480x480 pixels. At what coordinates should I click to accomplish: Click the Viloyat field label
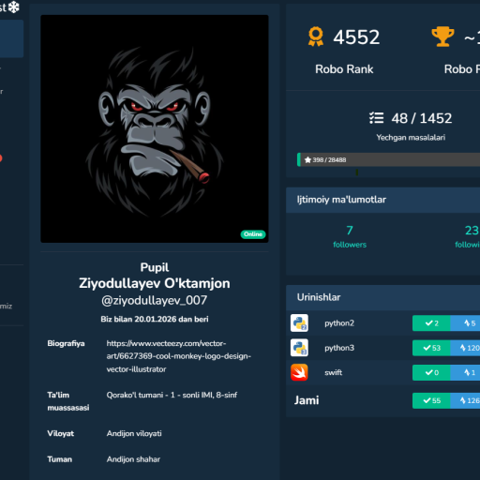pos(61,433)
